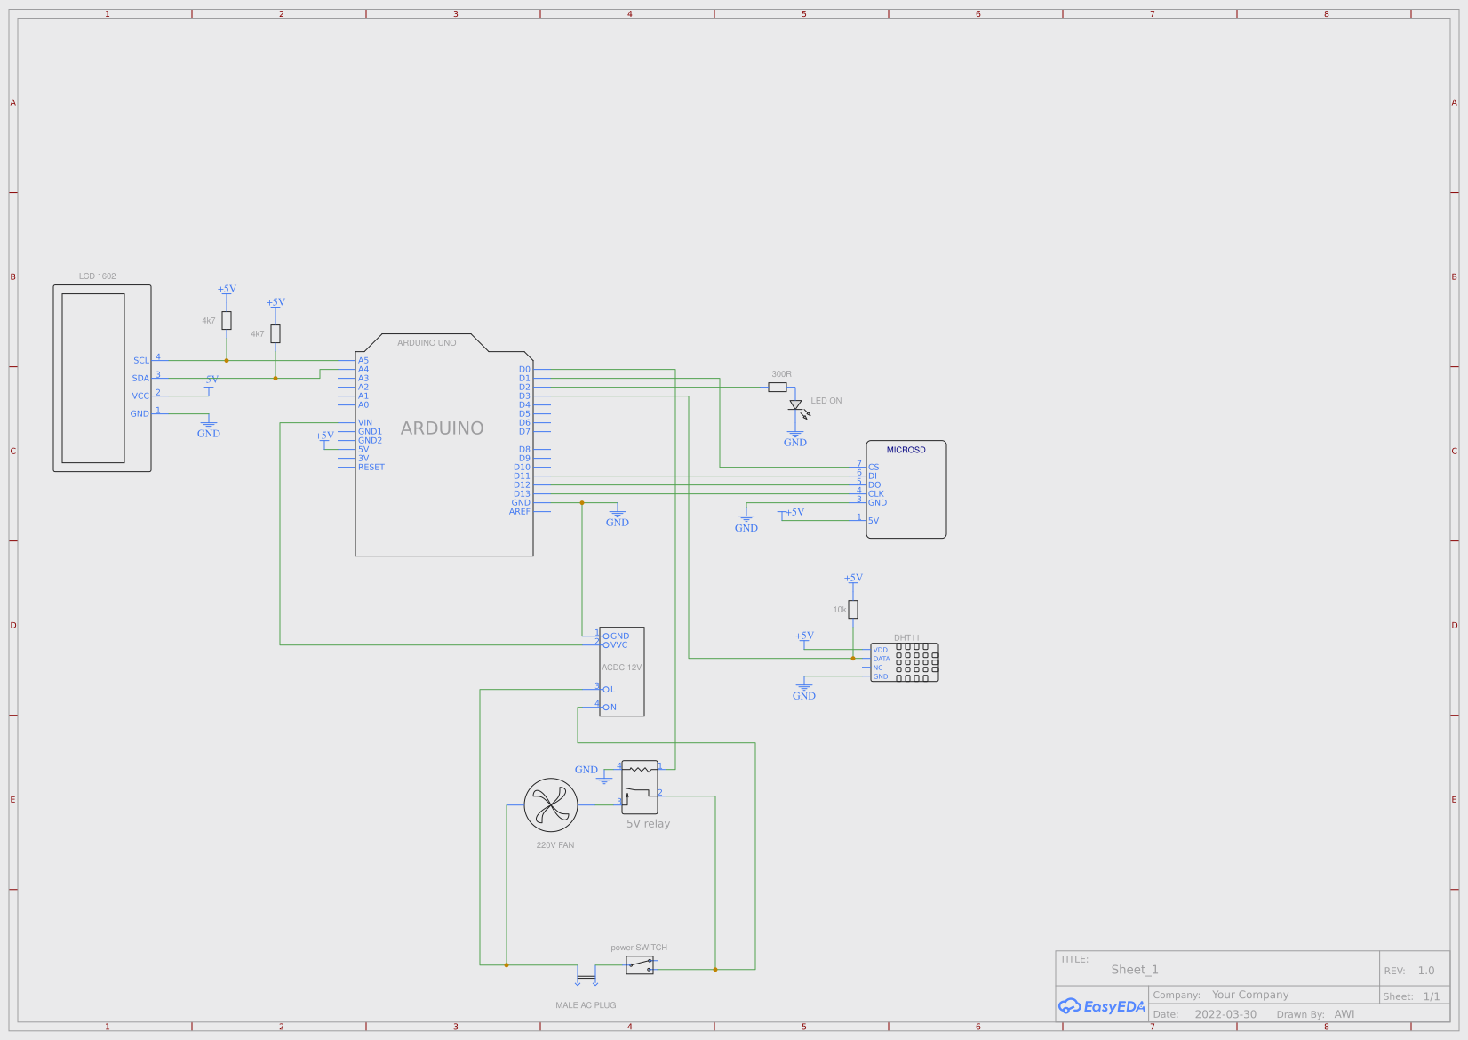Click the LED ON diode symbol
1468x1040 pixels.
[795, 405]
